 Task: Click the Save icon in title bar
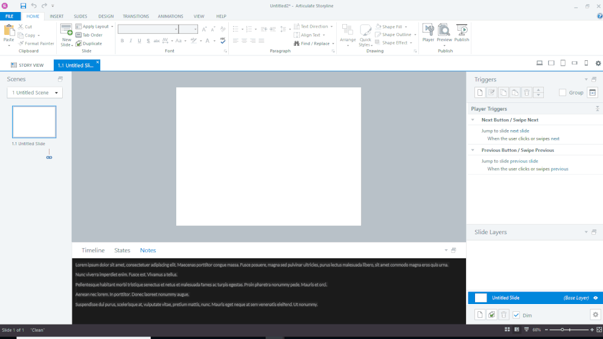23,5
